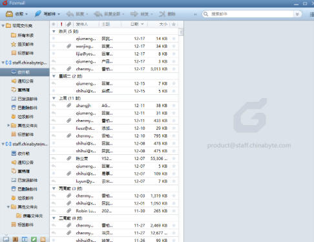Click the layout icon at far right of toolbar

point(311,14)
